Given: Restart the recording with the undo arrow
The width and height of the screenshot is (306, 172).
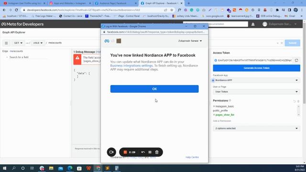Looking at the screenshot, I should pos(143,152).
